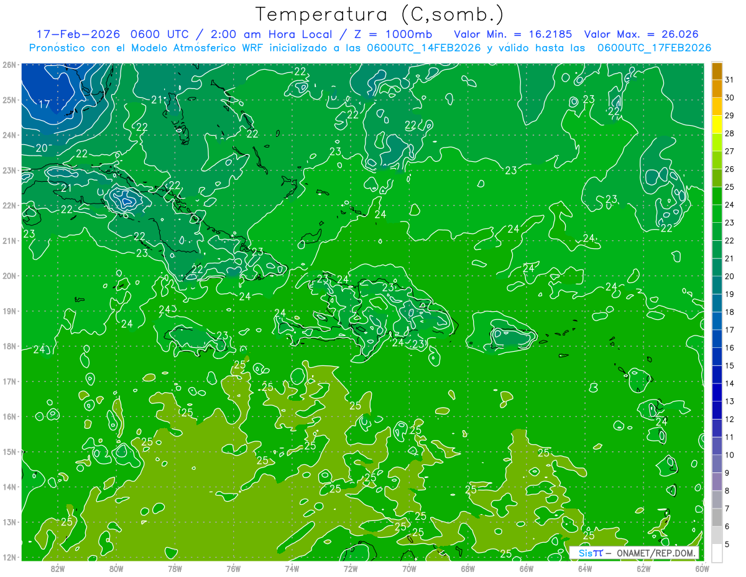
Task: Click the color scale segment between 19 and 20
Action: (717, 285)
